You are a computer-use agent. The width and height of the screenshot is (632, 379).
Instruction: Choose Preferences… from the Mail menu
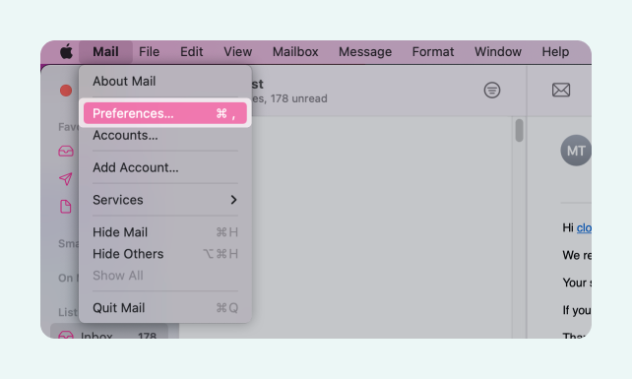(x=165, y=113)
